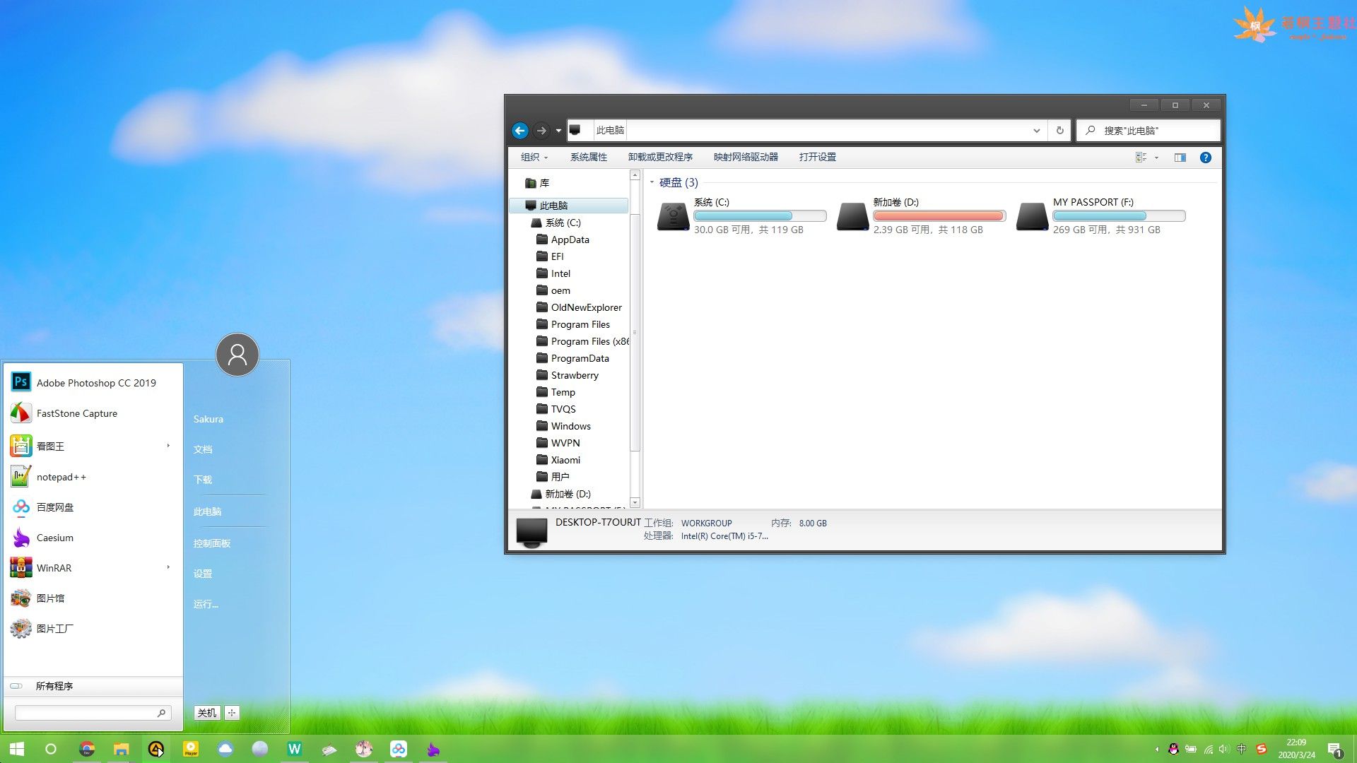1357x763 pixels.
Task: Open Explorer help with the question icon
Action: 1206,158
